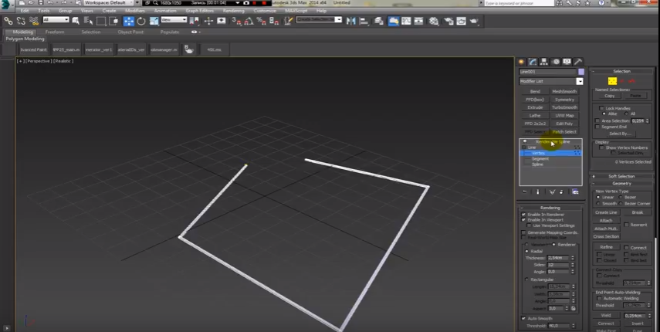Select Bezier Corner vertex type
Screen dimensions: 660x332
click(621, 204)
